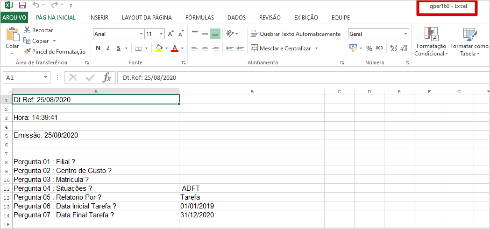The image size is (490, 229).
Task: Click the accounting currency format icon
Action: coord(353,48)
